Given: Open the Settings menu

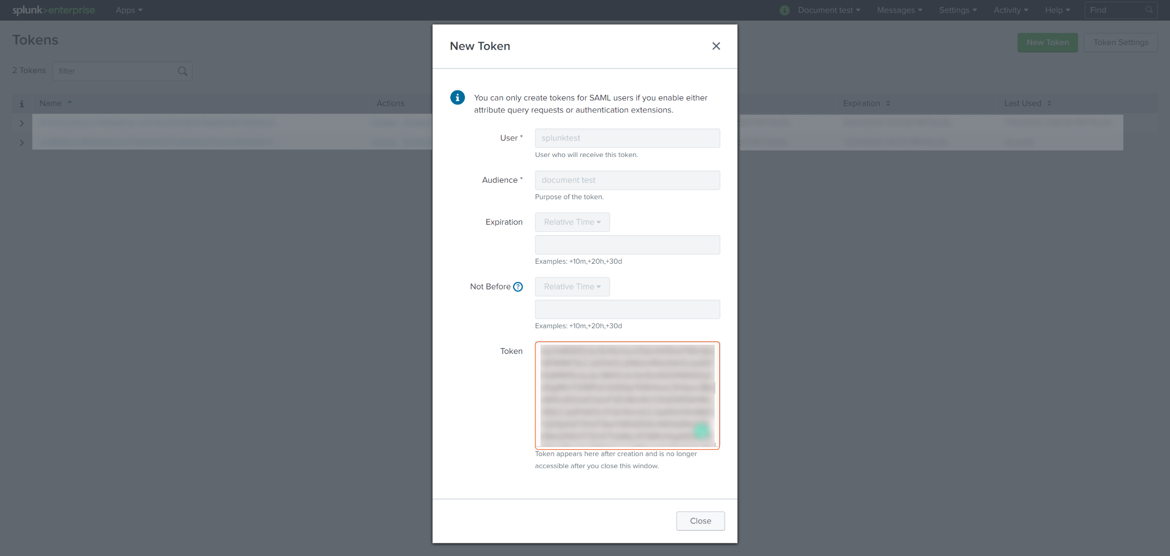Looking at the screenshot, I should (x=957, y=10).
